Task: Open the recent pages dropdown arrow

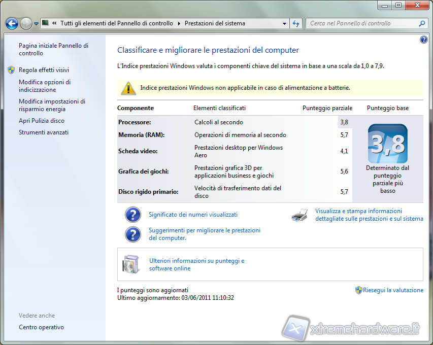Action: click(x=36, y=24)
